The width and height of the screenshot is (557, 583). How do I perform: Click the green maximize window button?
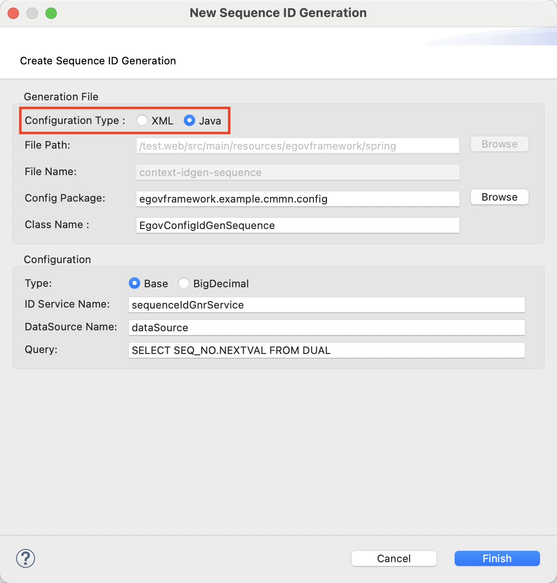click(51, 13)
